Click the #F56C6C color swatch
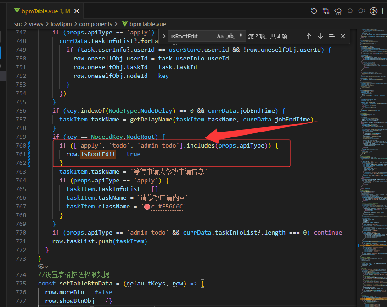The height and width of the screenshot is (307, 387). (147, 207)
